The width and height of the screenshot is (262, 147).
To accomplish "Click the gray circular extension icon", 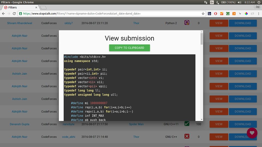I will coord(252,14).
